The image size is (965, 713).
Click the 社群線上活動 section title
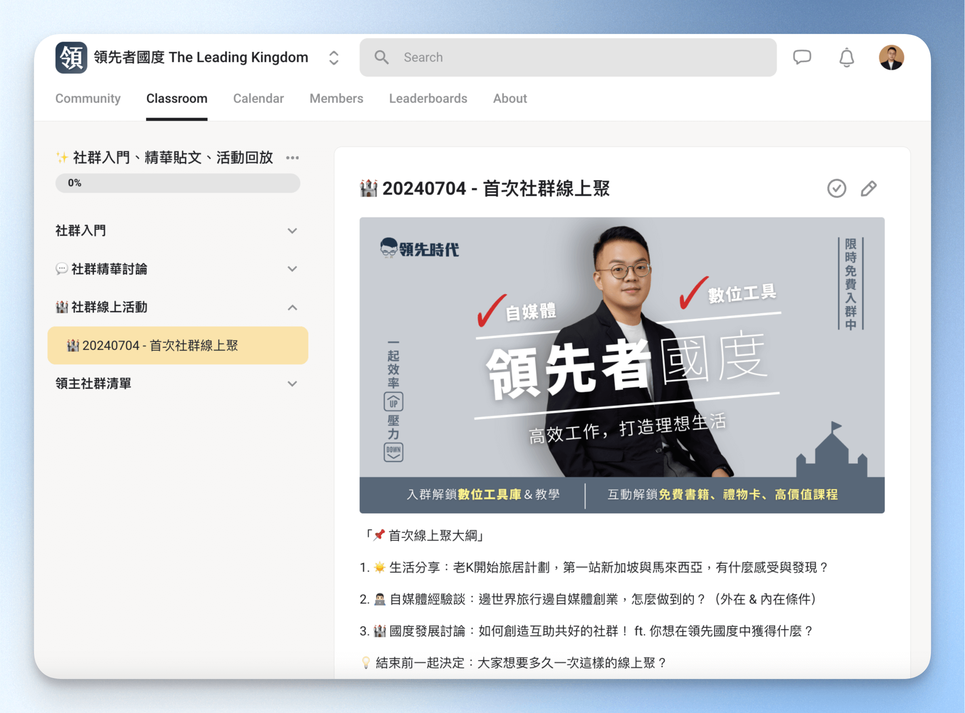click(x=101, y=307)
